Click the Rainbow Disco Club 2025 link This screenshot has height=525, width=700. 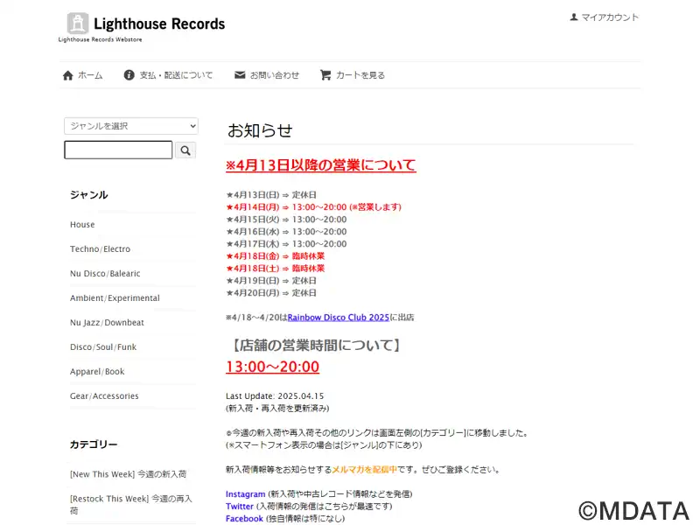339,318
